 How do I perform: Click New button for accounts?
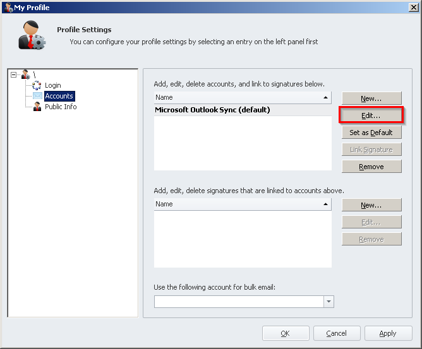tap(371, 98)
